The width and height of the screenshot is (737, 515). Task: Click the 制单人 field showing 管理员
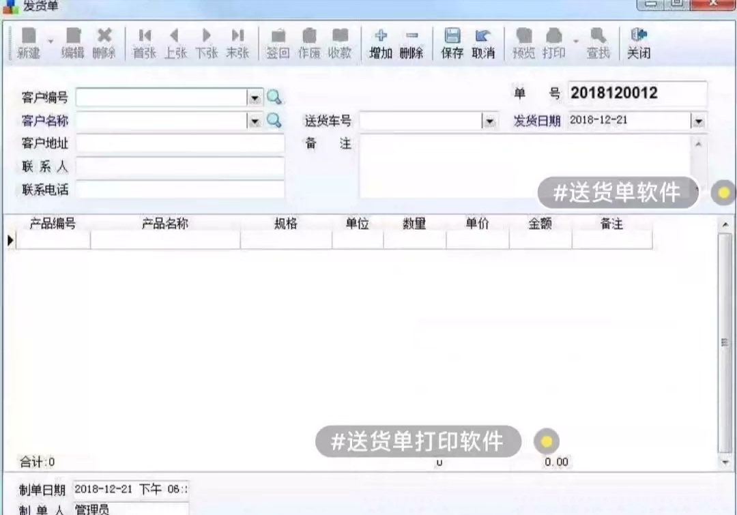pyautogui.click(x=130, y=509)
